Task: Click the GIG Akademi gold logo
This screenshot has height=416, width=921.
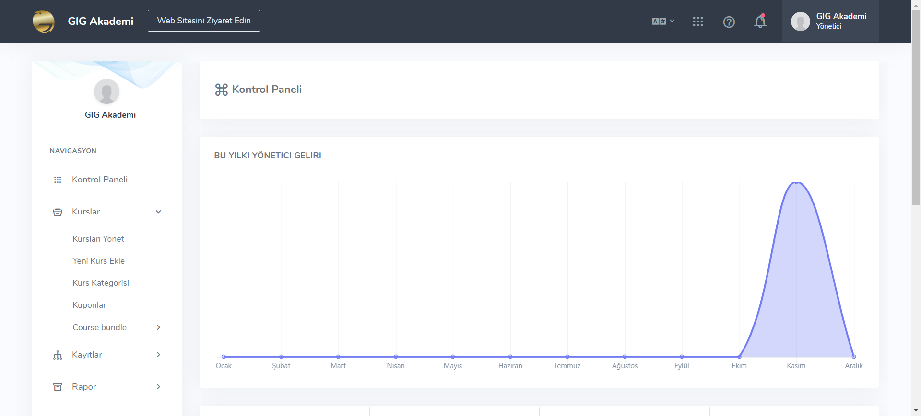Action: [x=44, y=22]
